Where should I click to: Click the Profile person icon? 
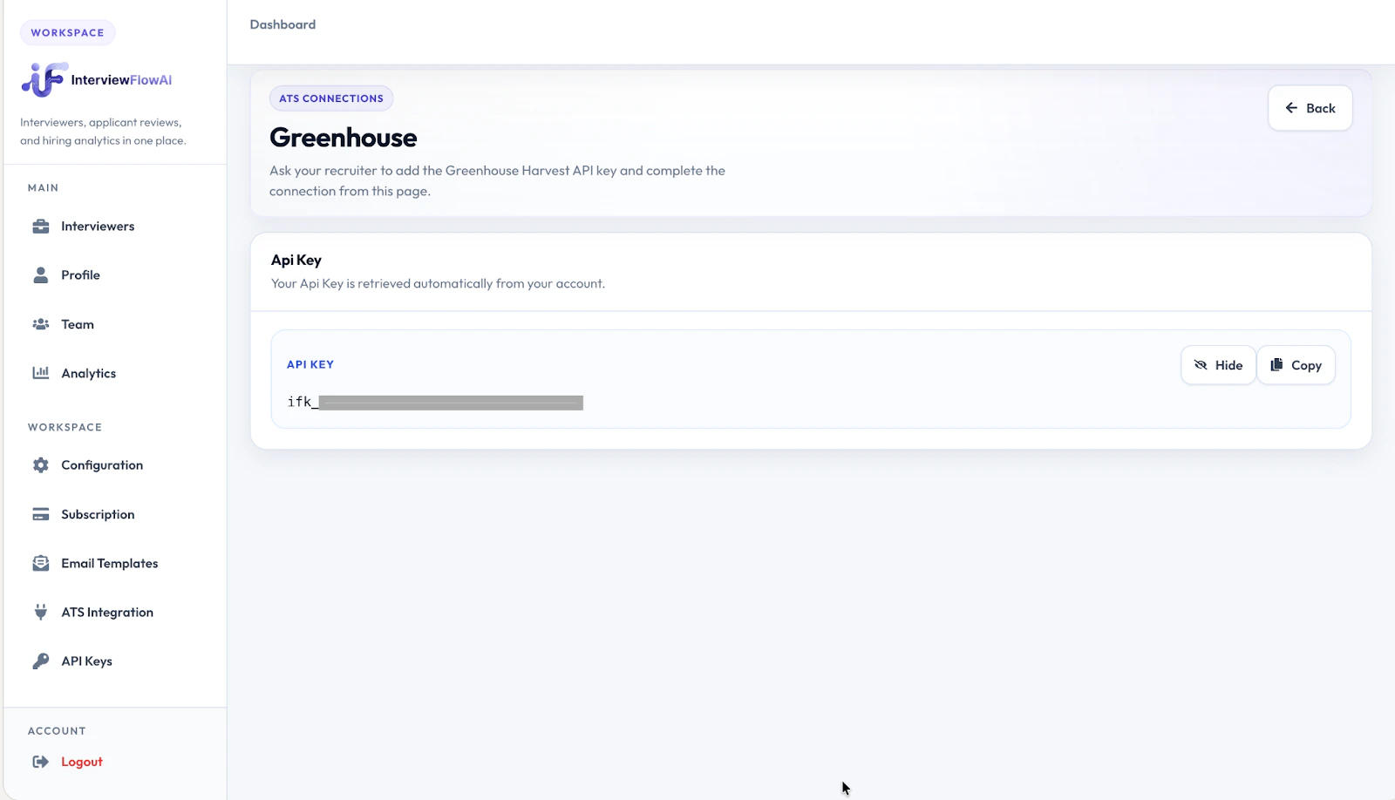coord(41,275)
